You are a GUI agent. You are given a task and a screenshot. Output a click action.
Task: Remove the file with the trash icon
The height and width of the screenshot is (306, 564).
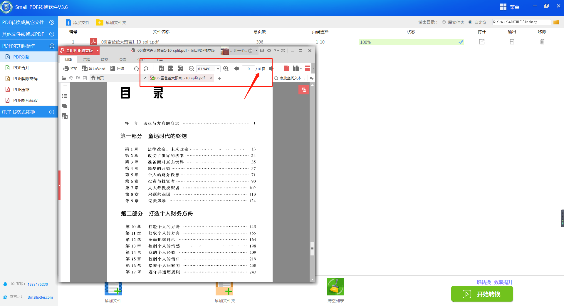(542, 42)
